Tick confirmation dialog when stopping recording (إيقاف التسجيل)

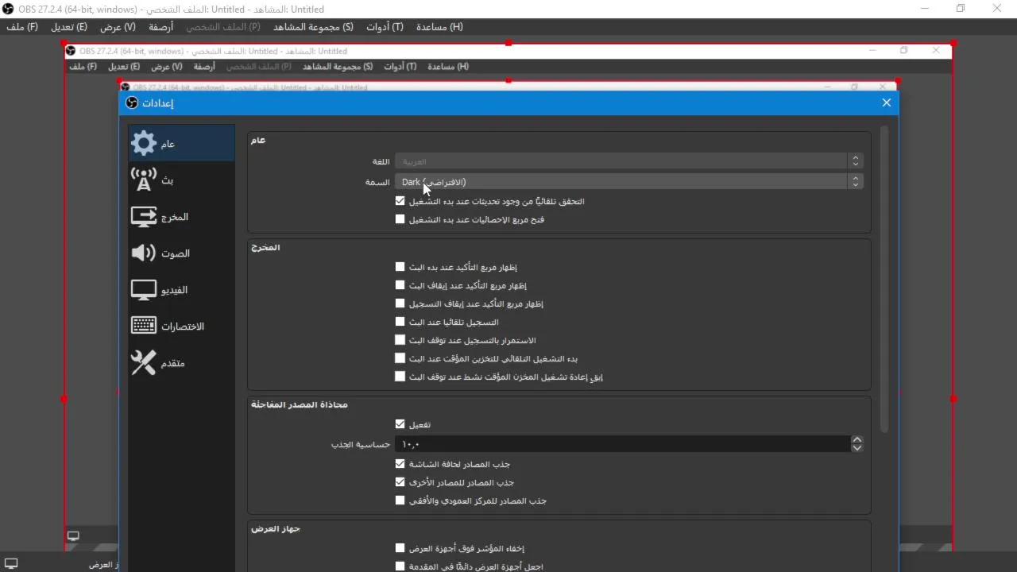click(400, 303)
